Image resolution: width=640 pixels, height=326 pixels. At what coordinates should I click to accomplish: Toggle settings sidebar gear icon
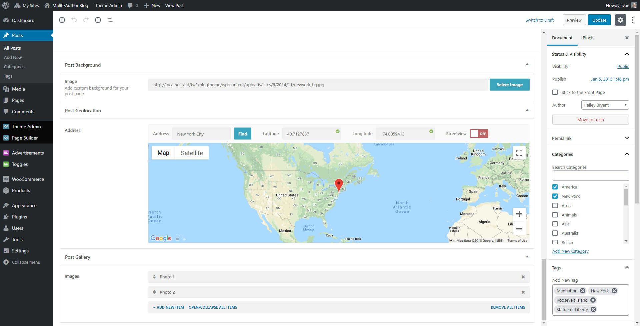pyautogui.click(x=620, y=20)
